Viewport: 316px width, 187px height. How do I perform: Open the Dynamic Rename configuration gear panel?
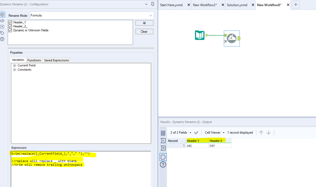[x=3, y=15]
